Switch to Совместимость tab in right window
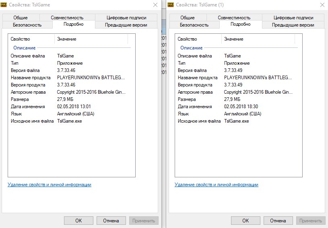 point(234,18)
